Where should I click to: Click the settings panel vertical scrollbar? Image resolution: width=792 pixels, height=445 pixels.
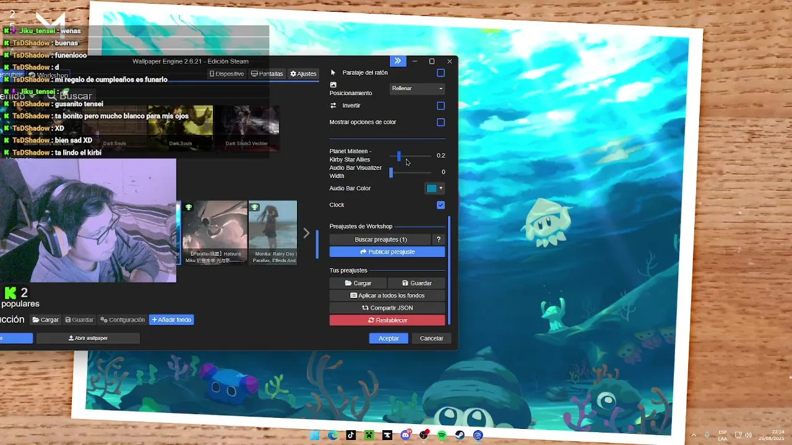pos(449,270)
